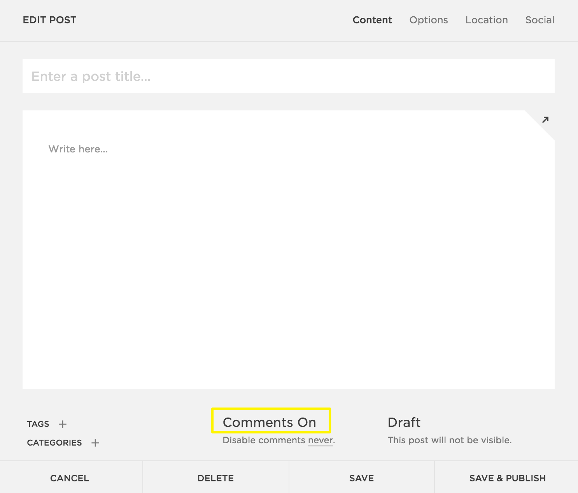Expand the editor to fullscreen with the arrow icon
This screenshot has width=578, height=493.
(545, 120)
